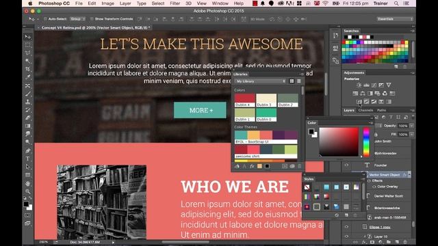Switch Libraries panel to grid view
The image size is (438, 246).
[292, 81]
